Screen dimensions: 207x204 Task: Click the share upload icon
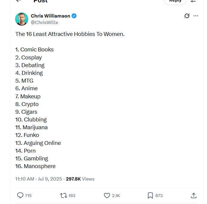point(194,196)
